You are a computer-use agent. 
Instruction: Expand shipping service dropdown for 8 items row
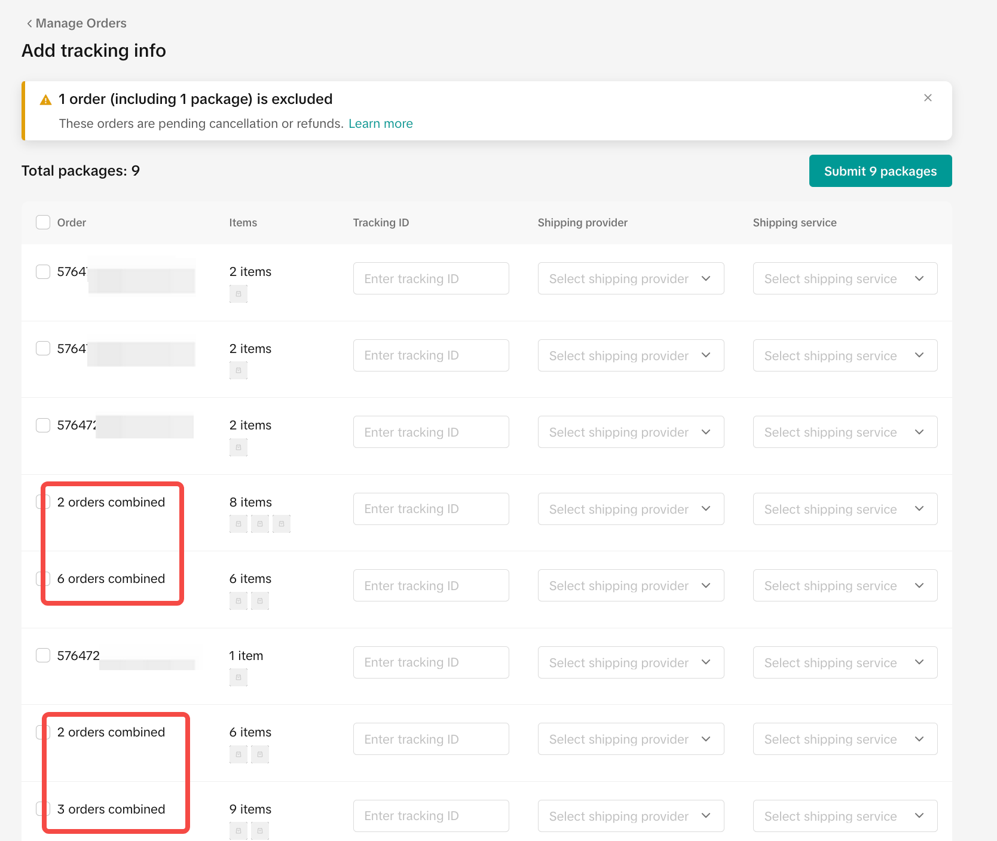[x=845, y=509]
